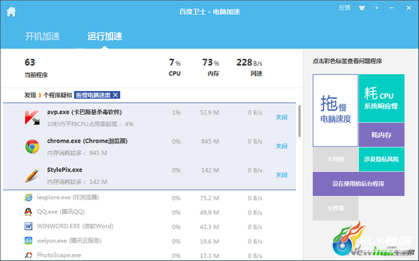The width and height of the screenshot is (419, 261).
Task: Select the avp.exe (卡巴斯基杀毒软件) row title
Action: pyautogui.click(x=84, y=112)
